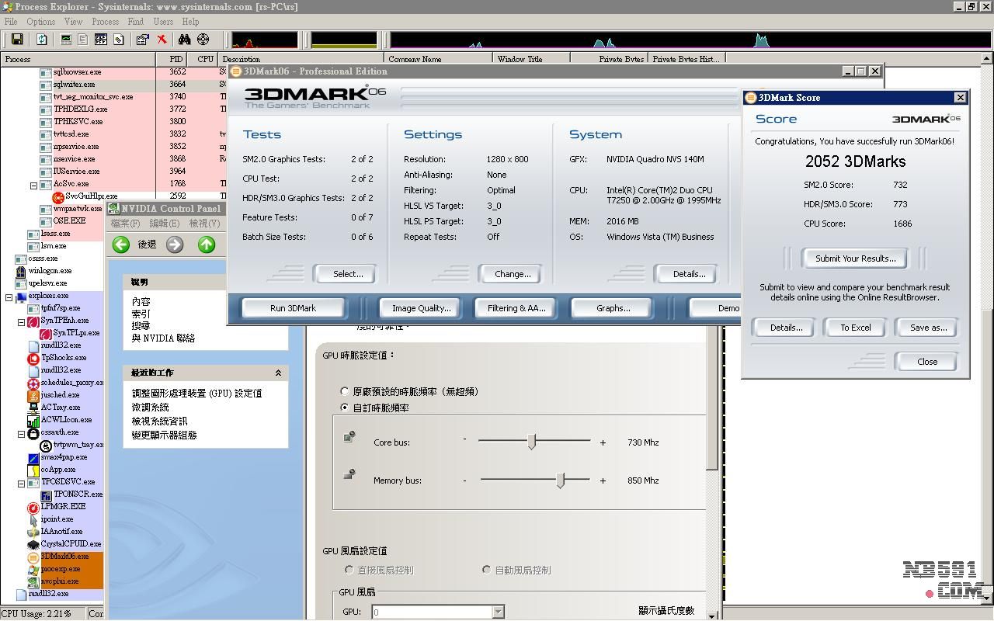Screen dimensions: 994x621
Task: Click the Submit Your Results button
Action: 855,258
